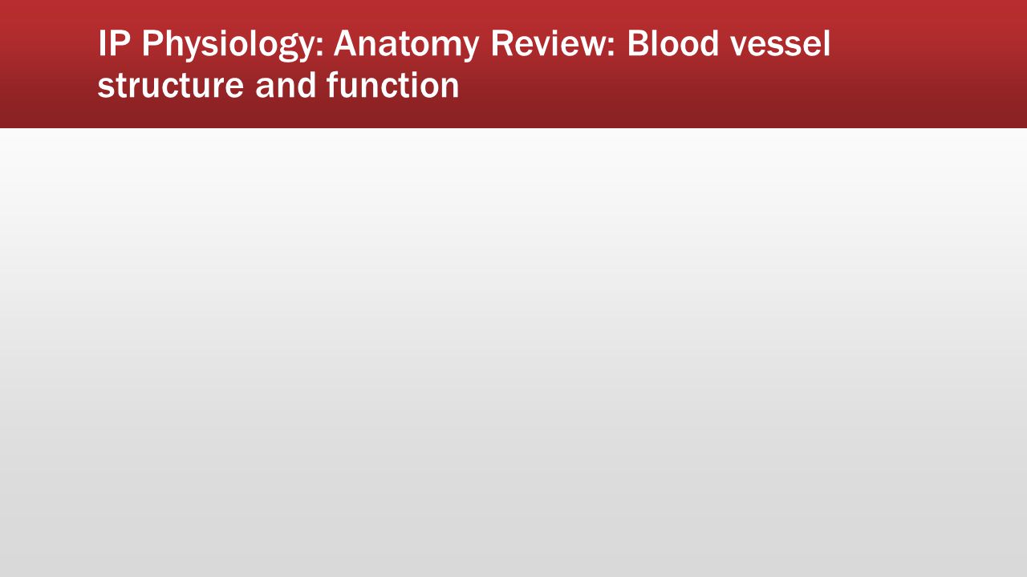Screen dimensions: 1027x577
Task: Click the letters "IP" starting the title
Action: (113, 43)
